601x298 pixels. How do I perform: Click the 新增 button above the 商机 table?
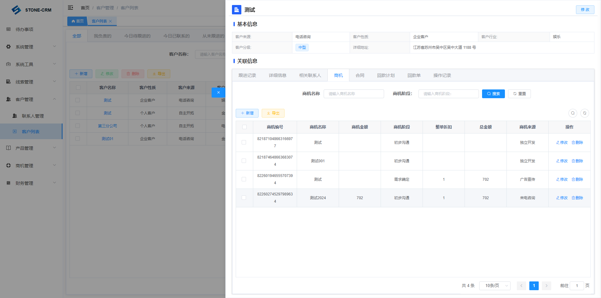(x=247, y=113)
